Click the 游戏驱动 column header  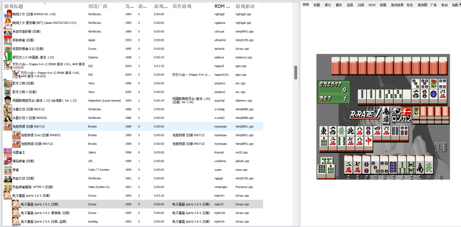244,6
